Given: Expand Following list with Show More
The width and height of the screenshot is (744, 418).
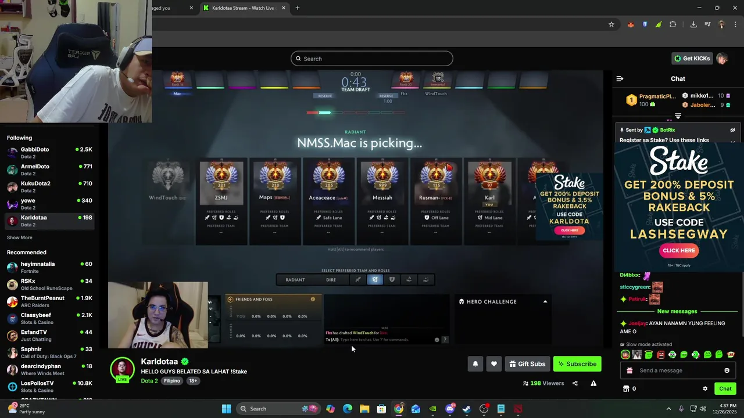Looking at the screenshot, I should tap(19, 237).
